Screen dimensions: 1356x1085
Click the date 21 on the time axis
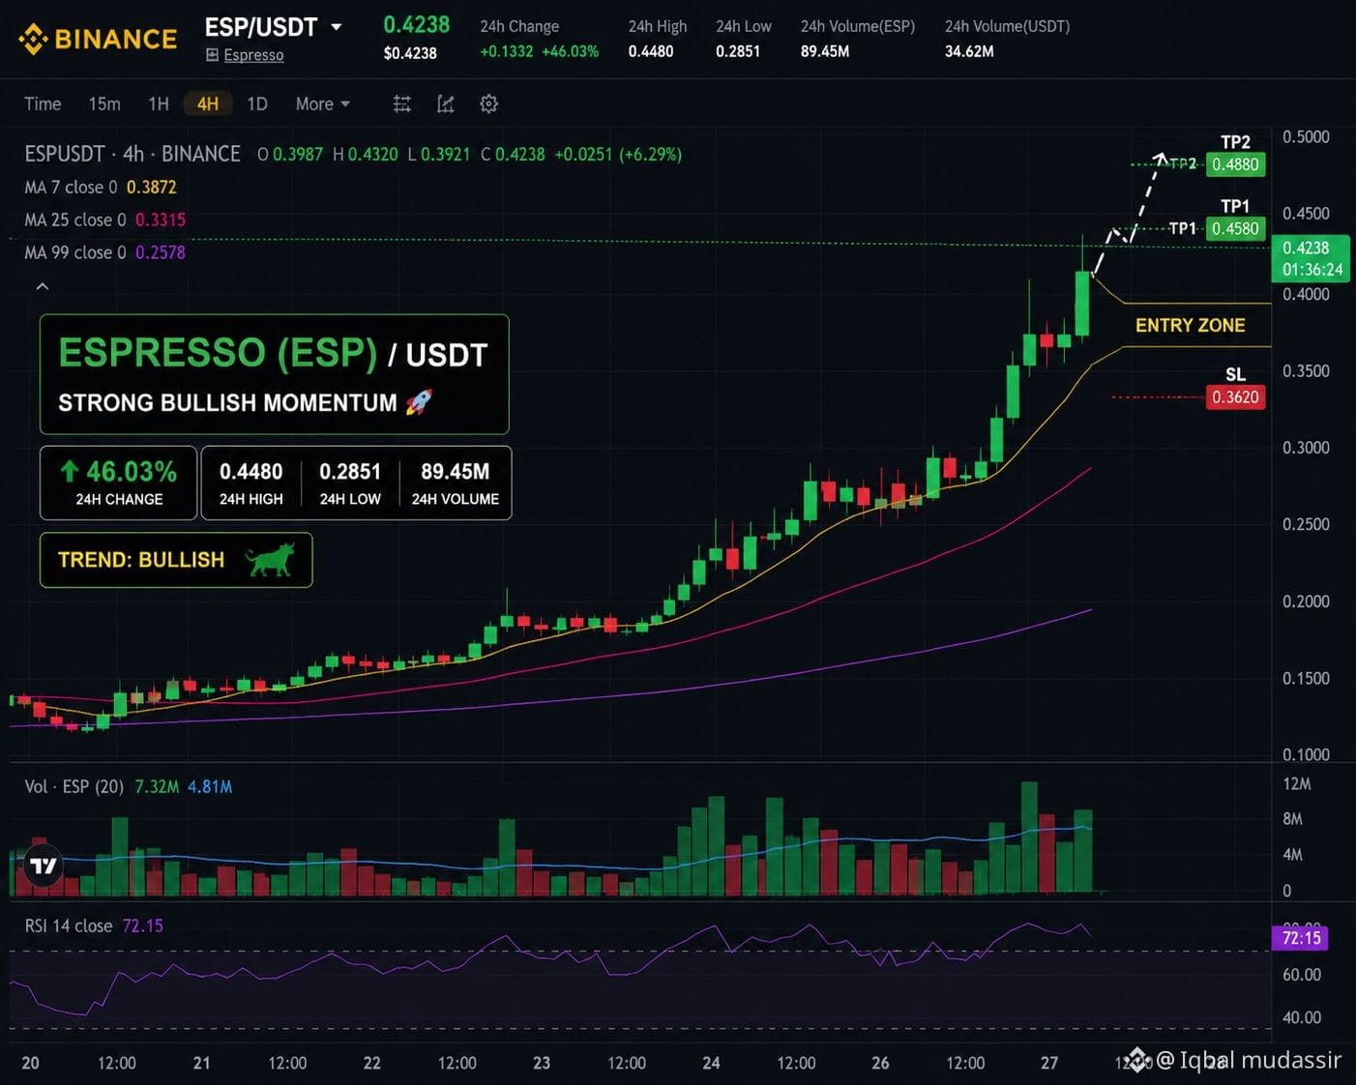pos(201,1063)
